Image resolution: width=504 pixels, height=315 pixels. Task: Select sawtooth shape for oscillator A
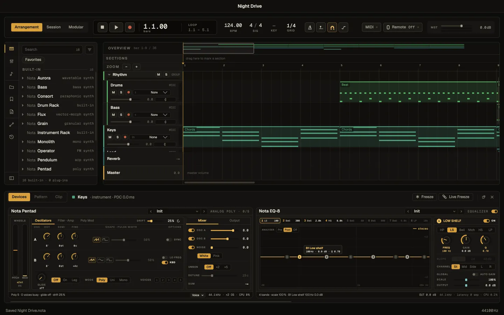(97, 240)
